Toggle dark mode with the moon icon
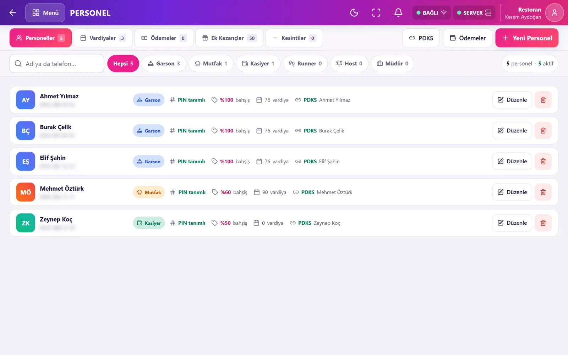 354,13
